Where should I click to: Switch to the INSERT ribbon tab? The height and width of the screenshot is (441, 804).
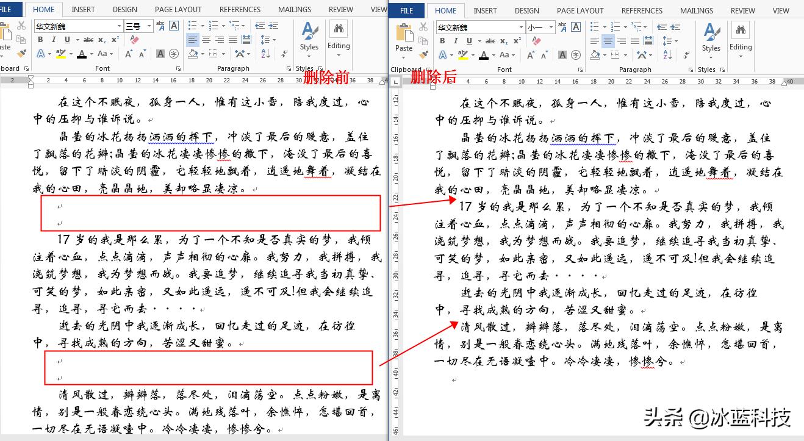coord(83,9)
